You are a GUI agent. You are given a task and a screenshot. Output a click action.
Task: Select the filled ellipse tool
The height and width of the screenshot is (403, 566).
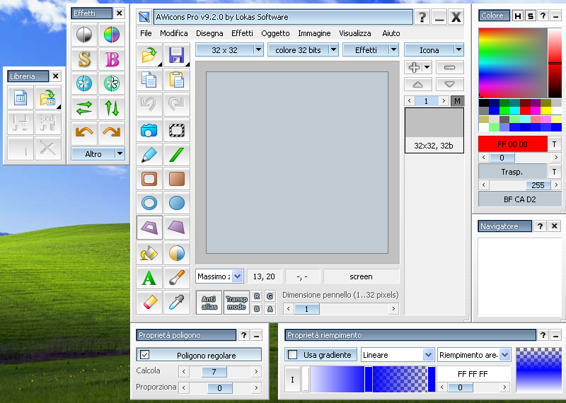point(177,204)
